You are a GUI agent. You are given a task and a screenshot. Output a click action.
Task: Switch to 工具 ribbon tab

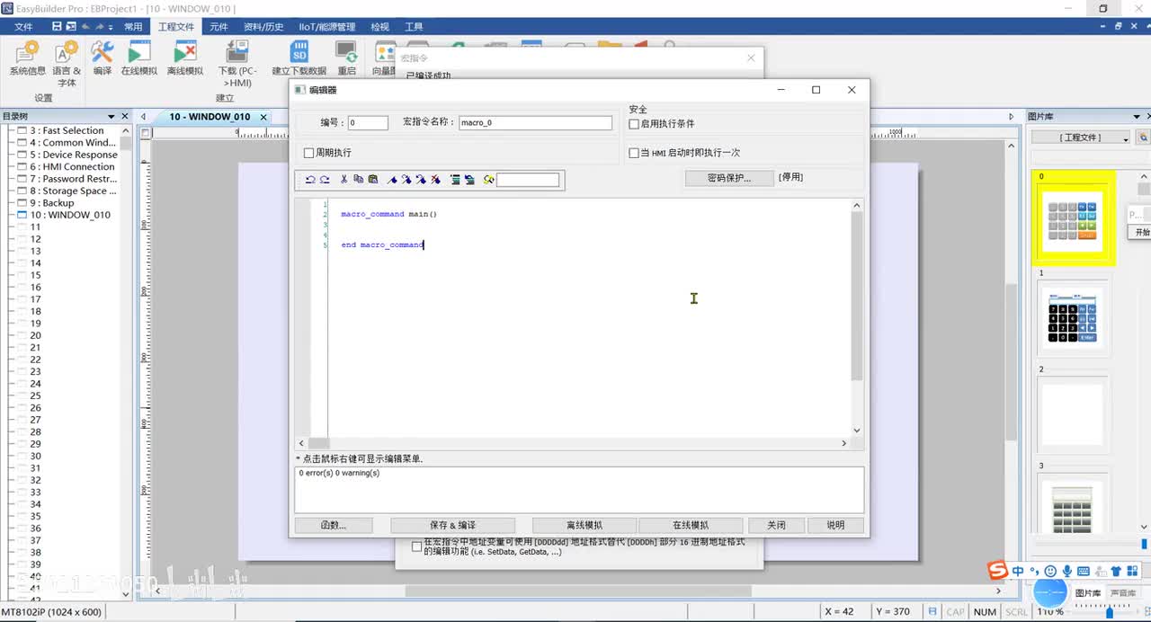414,27
